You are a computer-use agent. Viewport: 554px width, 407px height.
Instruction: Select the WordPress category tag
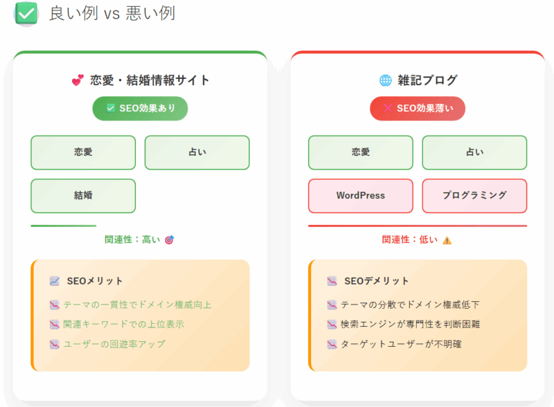(360, 196)
